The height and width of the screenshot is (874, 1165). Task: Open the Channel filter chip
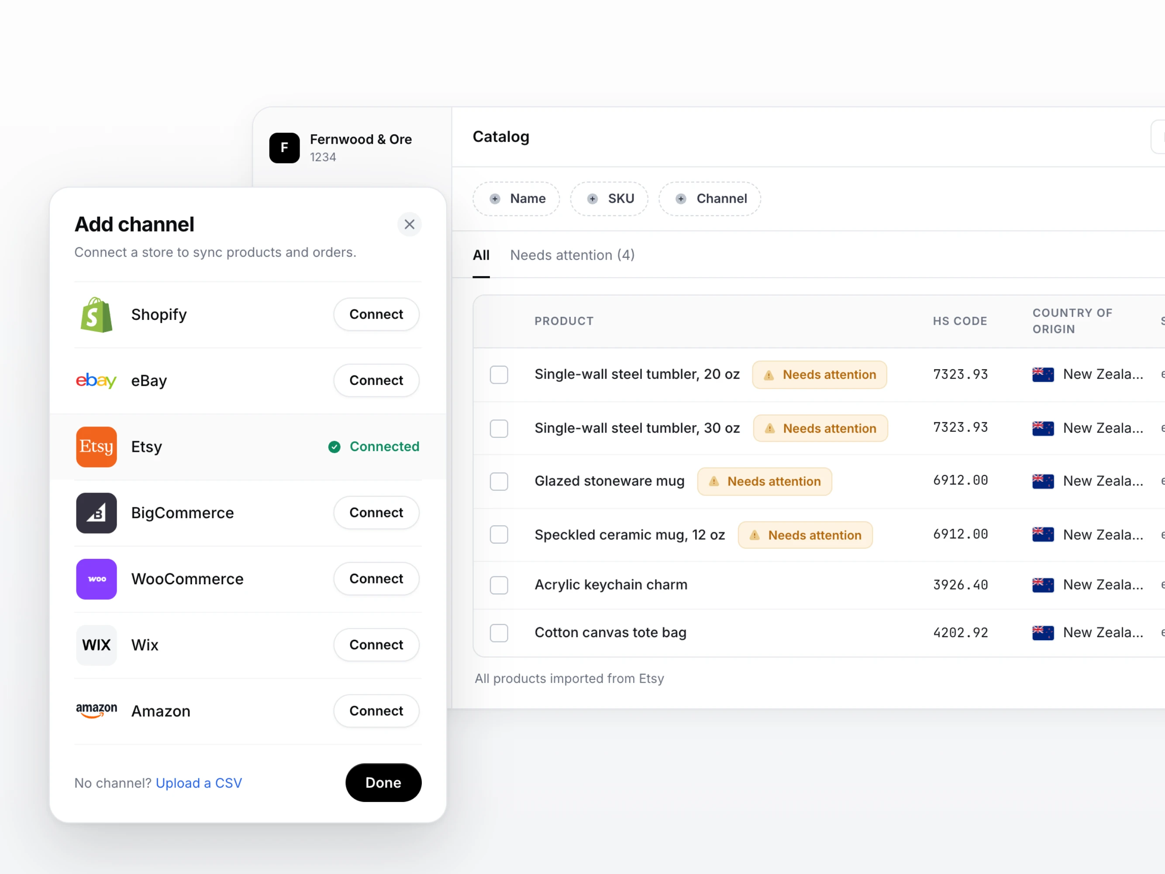pyautogui.click(x=710, y=199)
